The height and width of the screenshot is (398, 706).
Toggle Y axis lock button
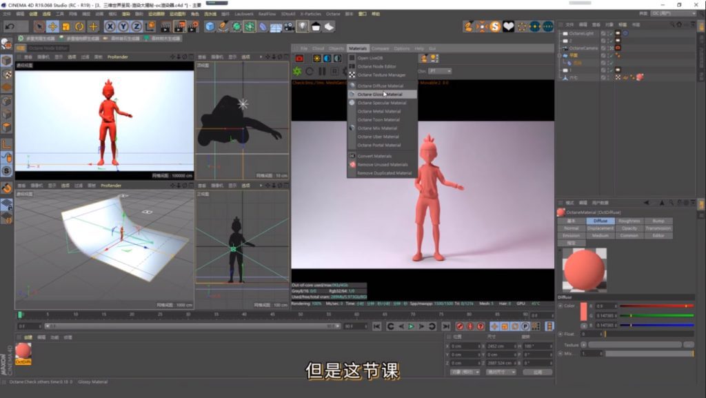click(x=123, y=26)
